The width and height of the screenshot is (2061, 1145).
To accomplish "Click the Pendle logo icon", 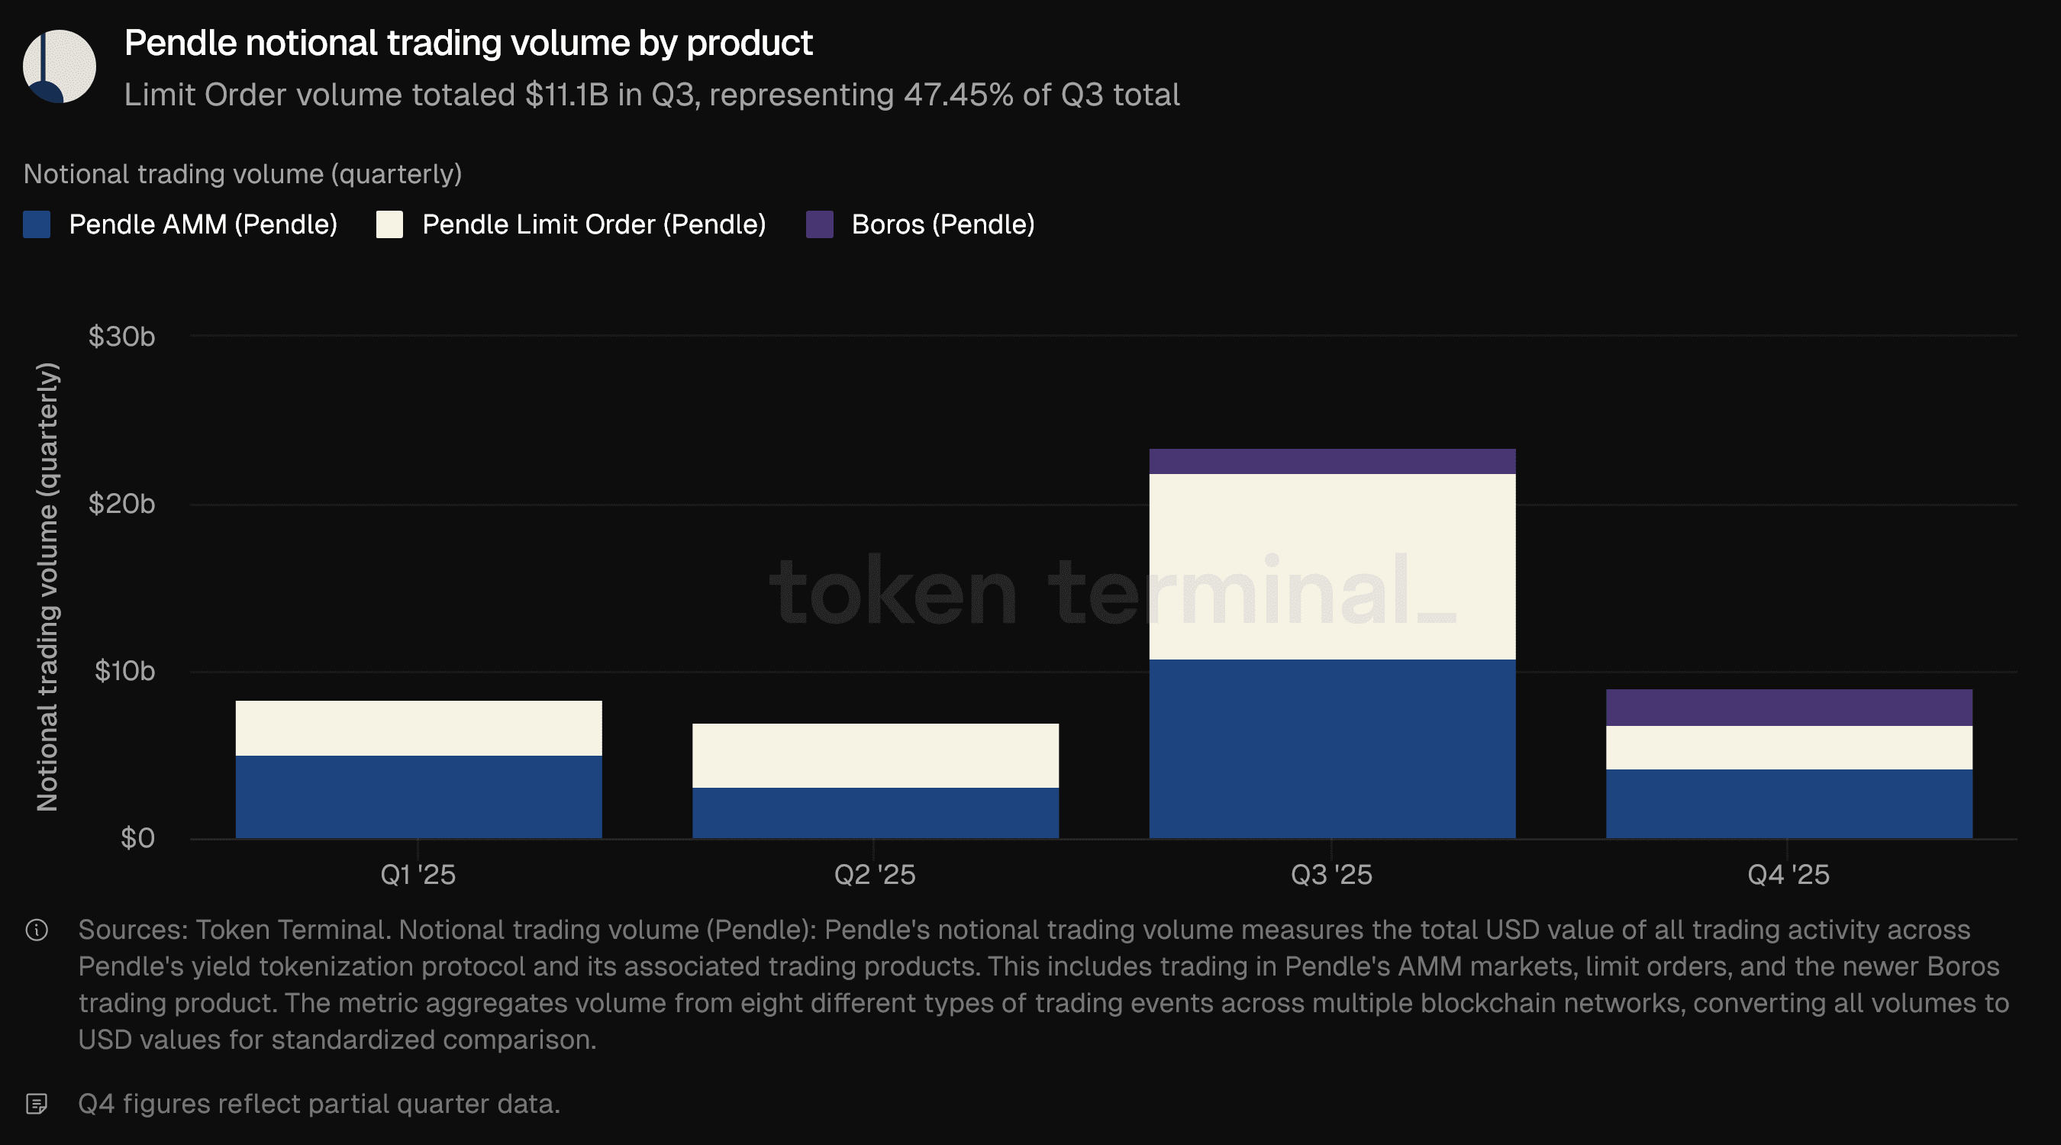I will (60, 66).
